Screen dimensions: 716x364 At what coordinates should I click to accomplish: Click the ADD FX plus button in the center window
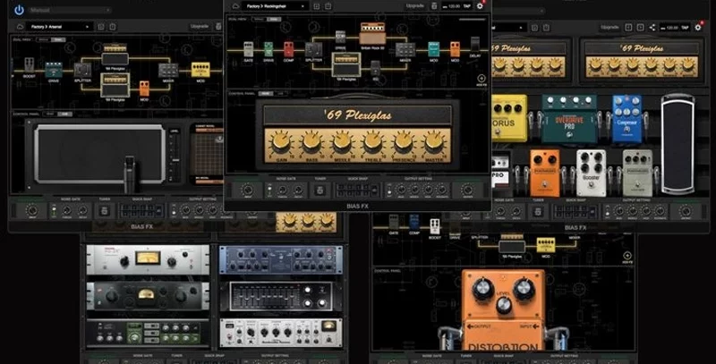click(x=482, y=79)
